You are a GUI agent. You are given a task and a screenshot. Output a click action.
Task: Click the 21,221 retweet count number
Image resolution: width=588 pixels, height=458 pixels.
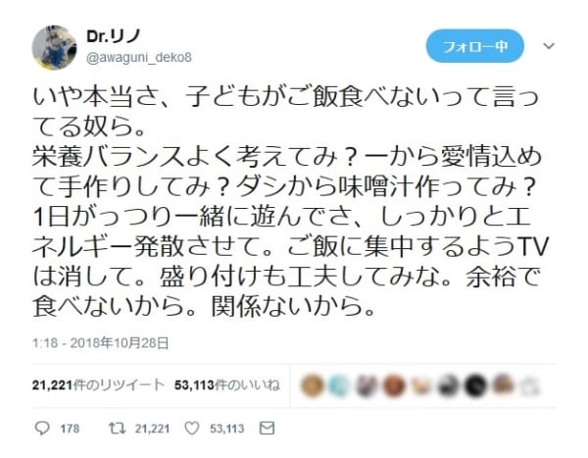152,429
